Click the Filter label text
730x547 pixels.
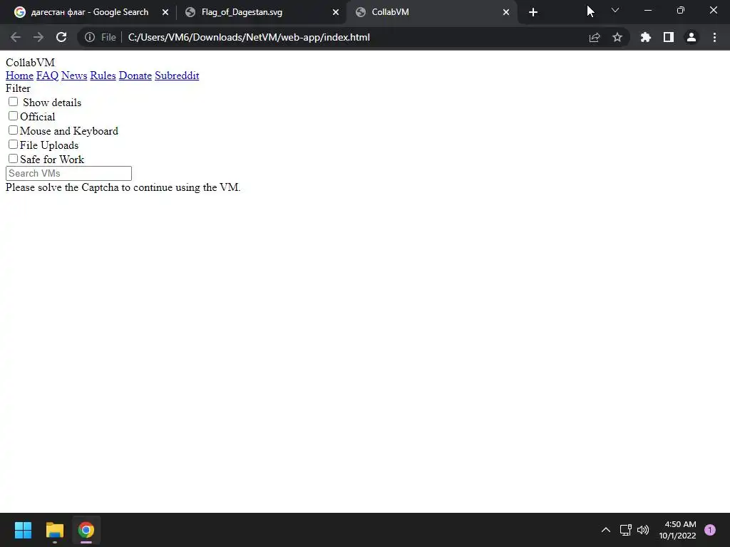18,88
